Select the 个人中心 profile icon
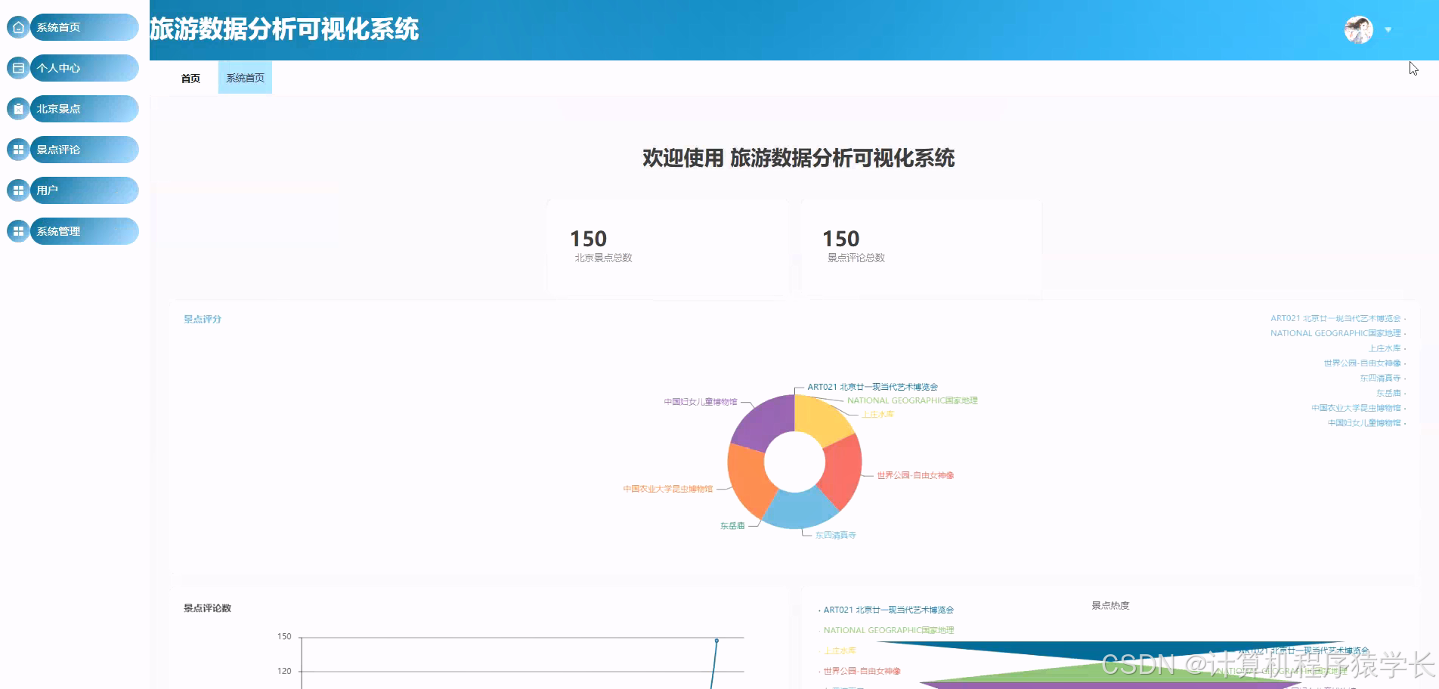 coord(17,67)
